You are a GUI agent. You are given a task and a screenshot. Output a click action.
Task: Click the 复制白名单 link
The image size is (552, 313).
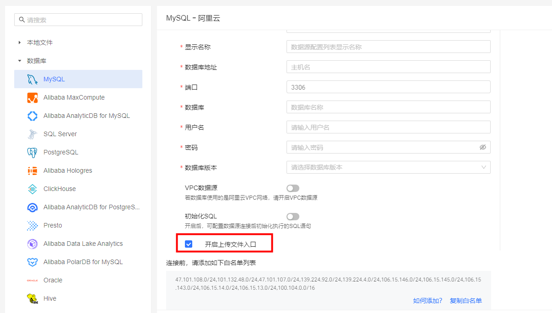(465, 301)
